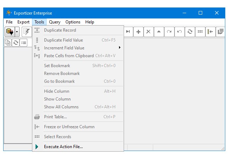The image size is (231, 157).
Task: Minimize the Exportizer Enterprise window
Action: pos(184,13)
